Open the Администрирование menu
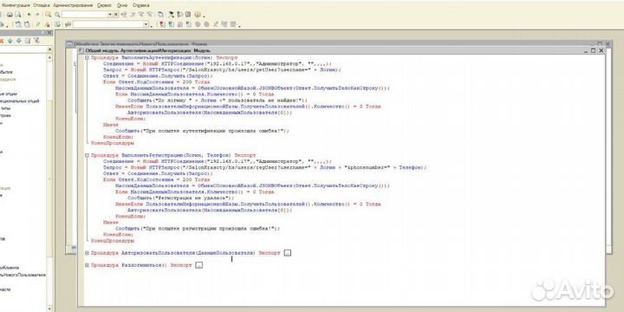This screenshot has height=312, width=624. [x=73, y=5]
